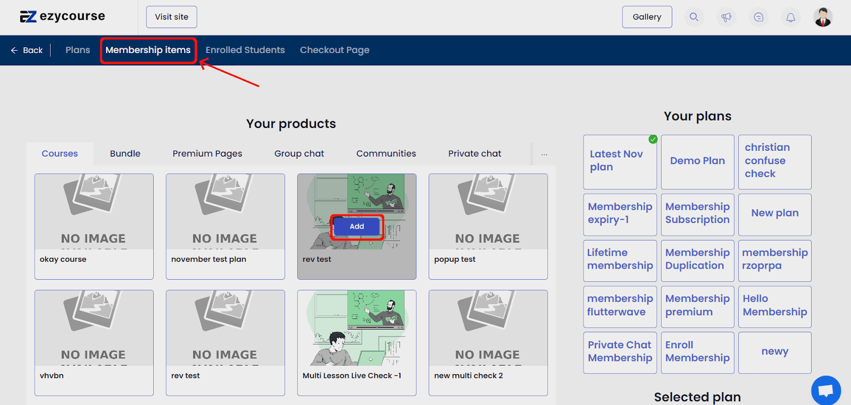Select the Premium Pages product tab

point(207,153)
